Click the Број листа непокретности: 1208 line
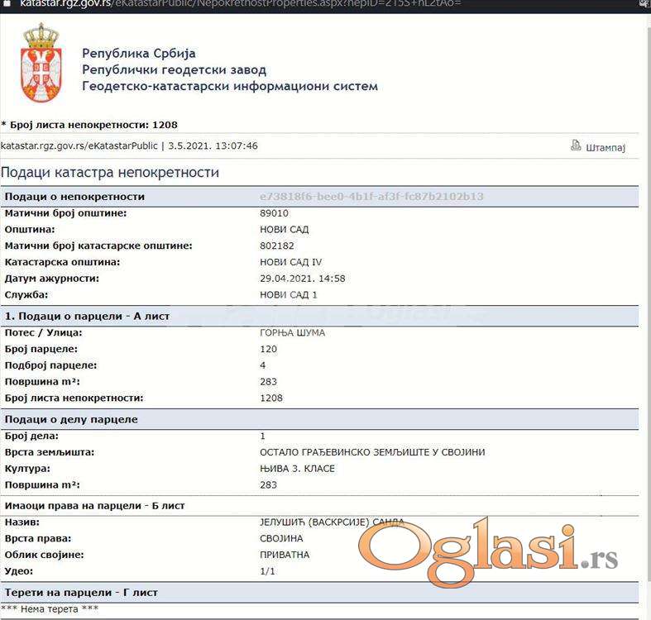This screenshot has width=651, height=620. click(93, 125)
